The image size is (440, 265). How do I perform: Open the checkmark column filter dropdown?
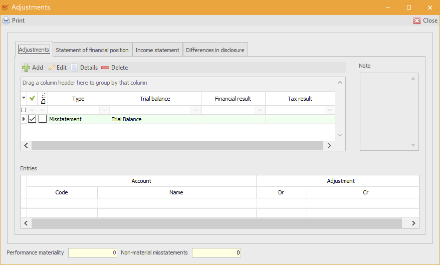coord(32,110)
